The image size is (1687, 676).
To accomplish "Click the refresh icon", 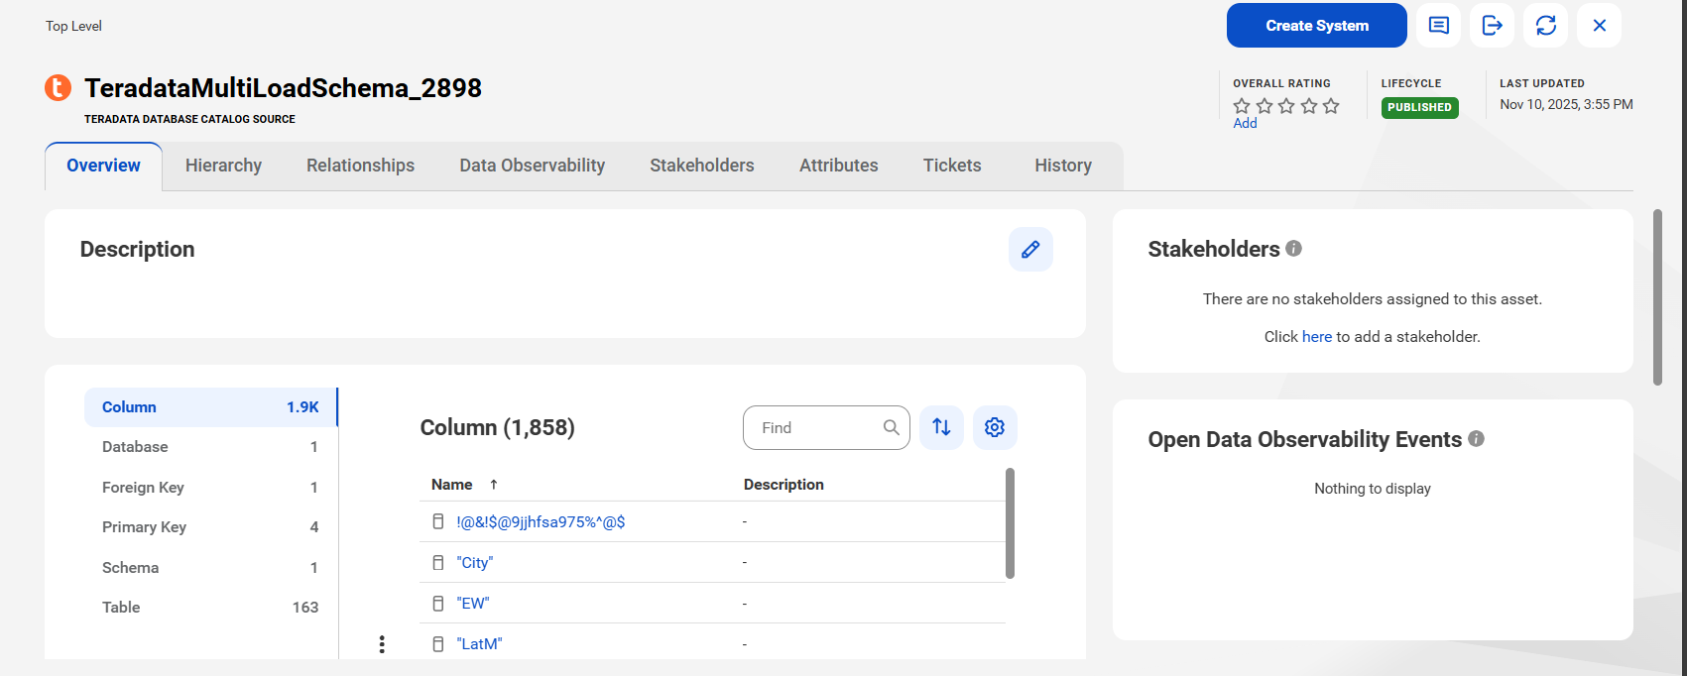I will [x=1545, y=26].
